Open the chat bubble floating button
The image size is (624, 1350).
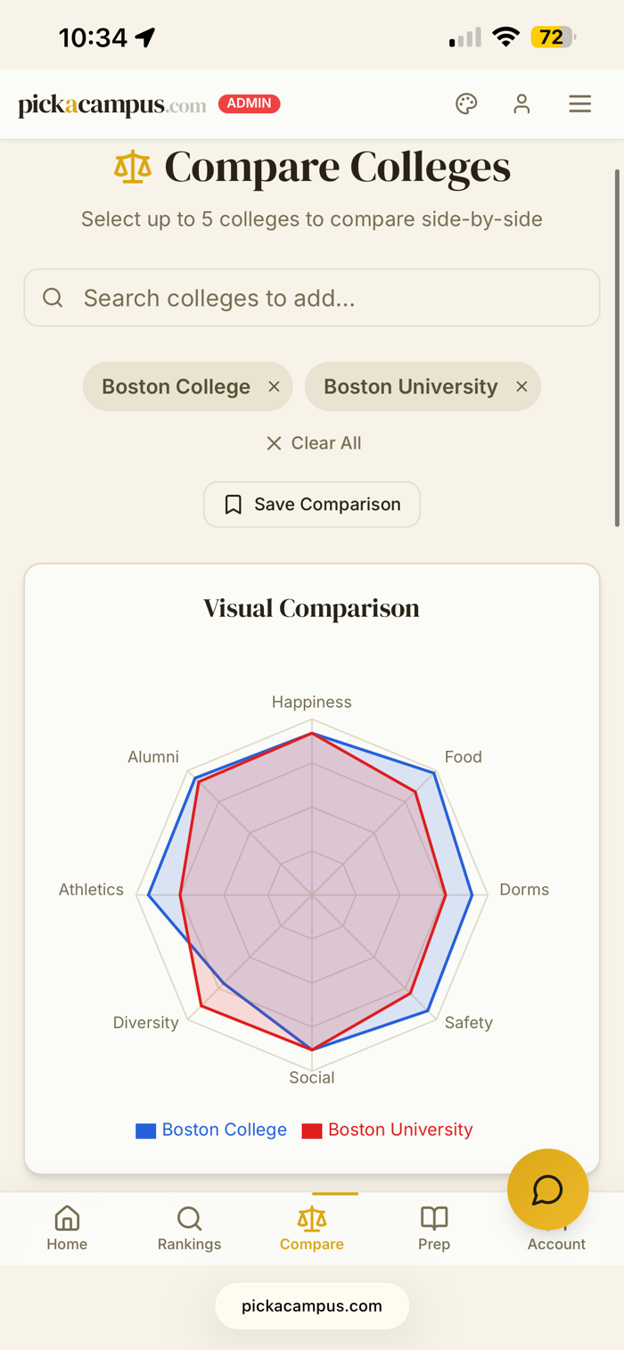coord(547,1189)
